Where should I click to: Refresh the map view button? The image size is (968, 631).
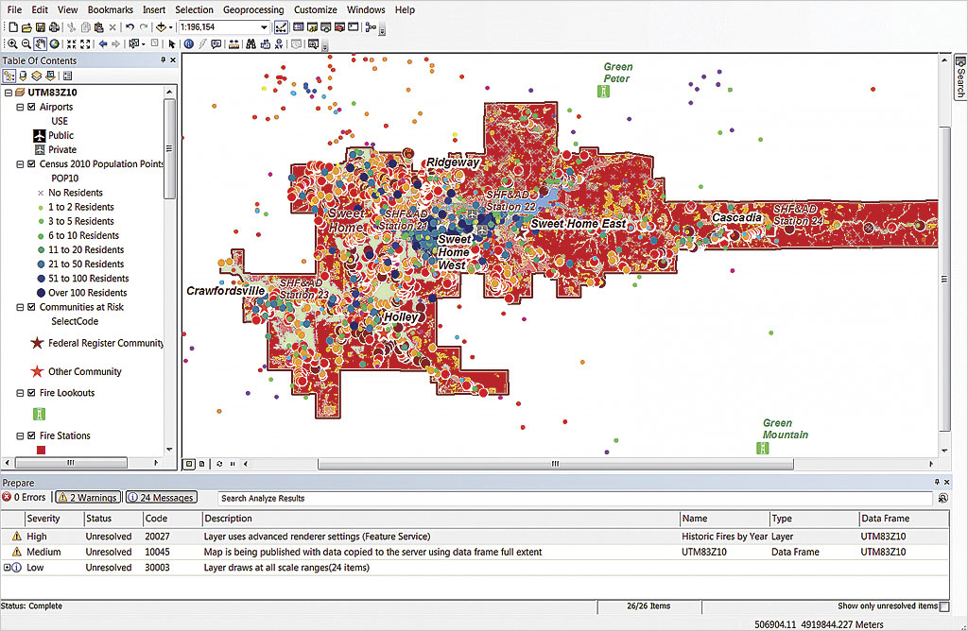point(219,464)
